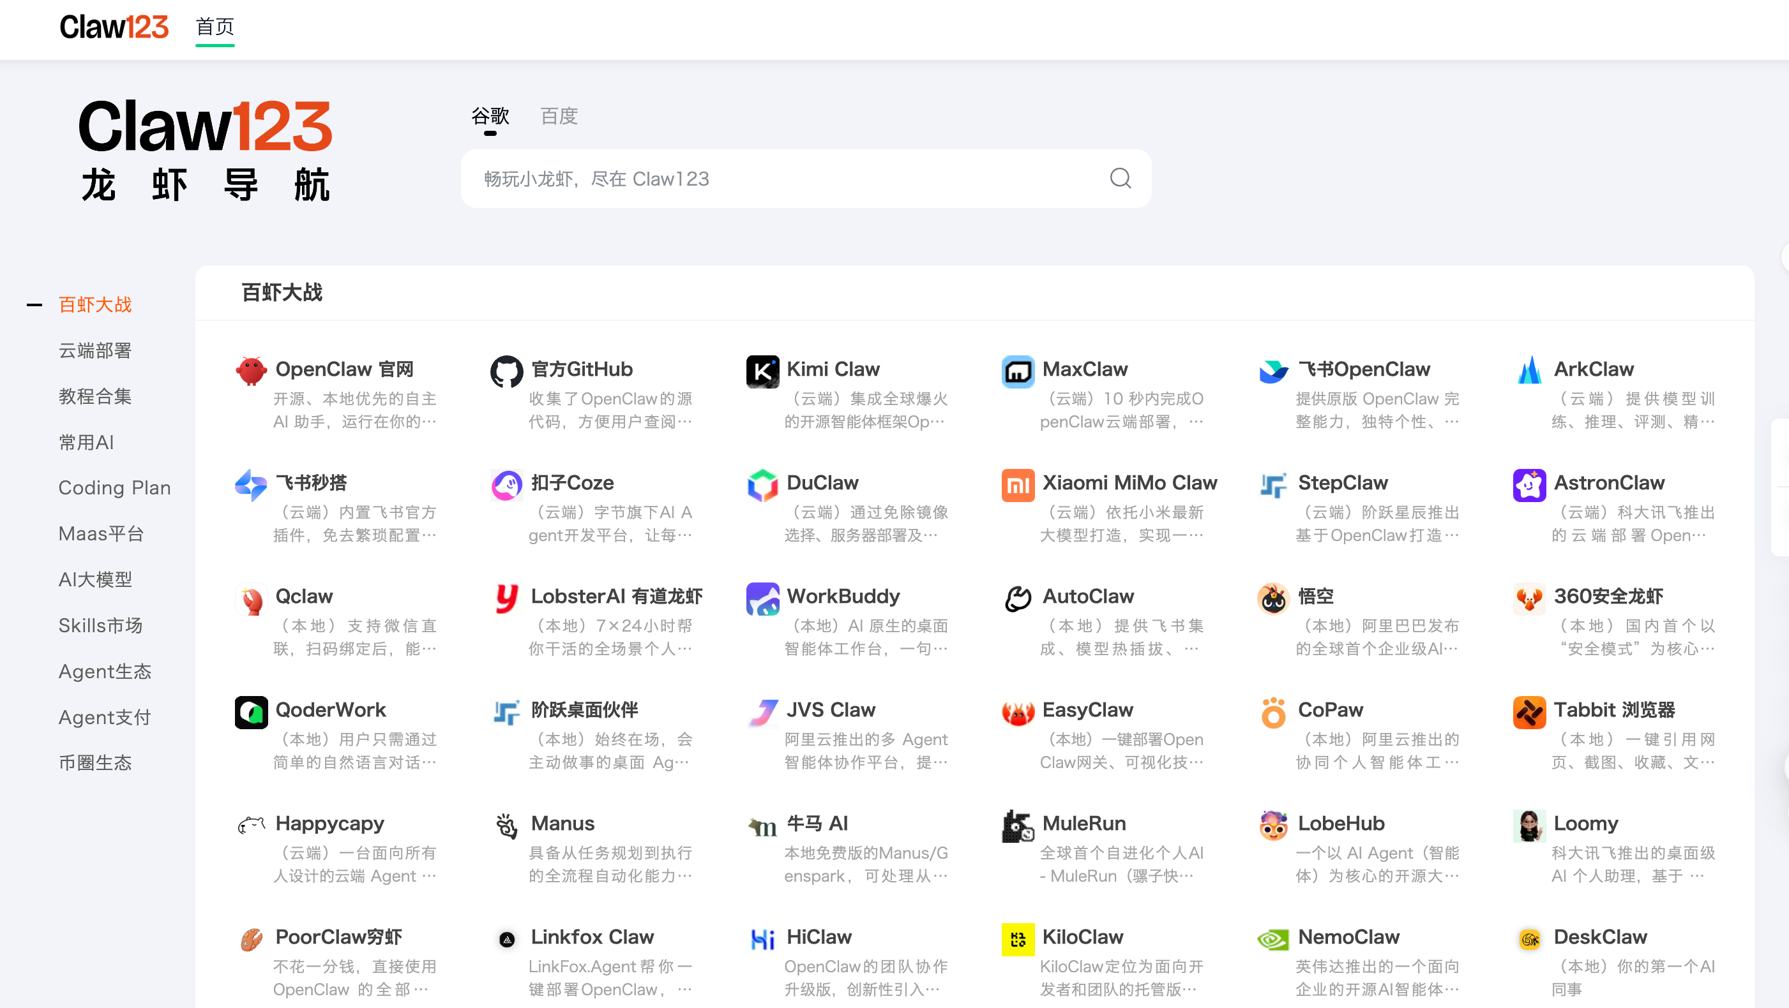The image size is (1789, 1008).
Task: Click the search magnifier icon
Action: point(1119,178)
